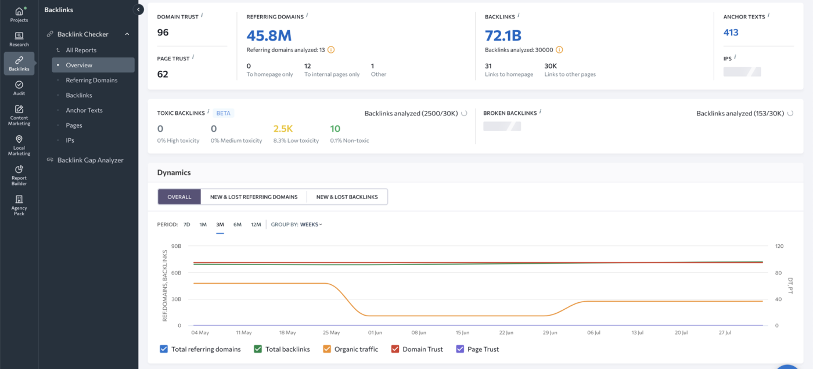The image size is (813, 369).
Task: Set period to 12M
Action: (256, 225)
